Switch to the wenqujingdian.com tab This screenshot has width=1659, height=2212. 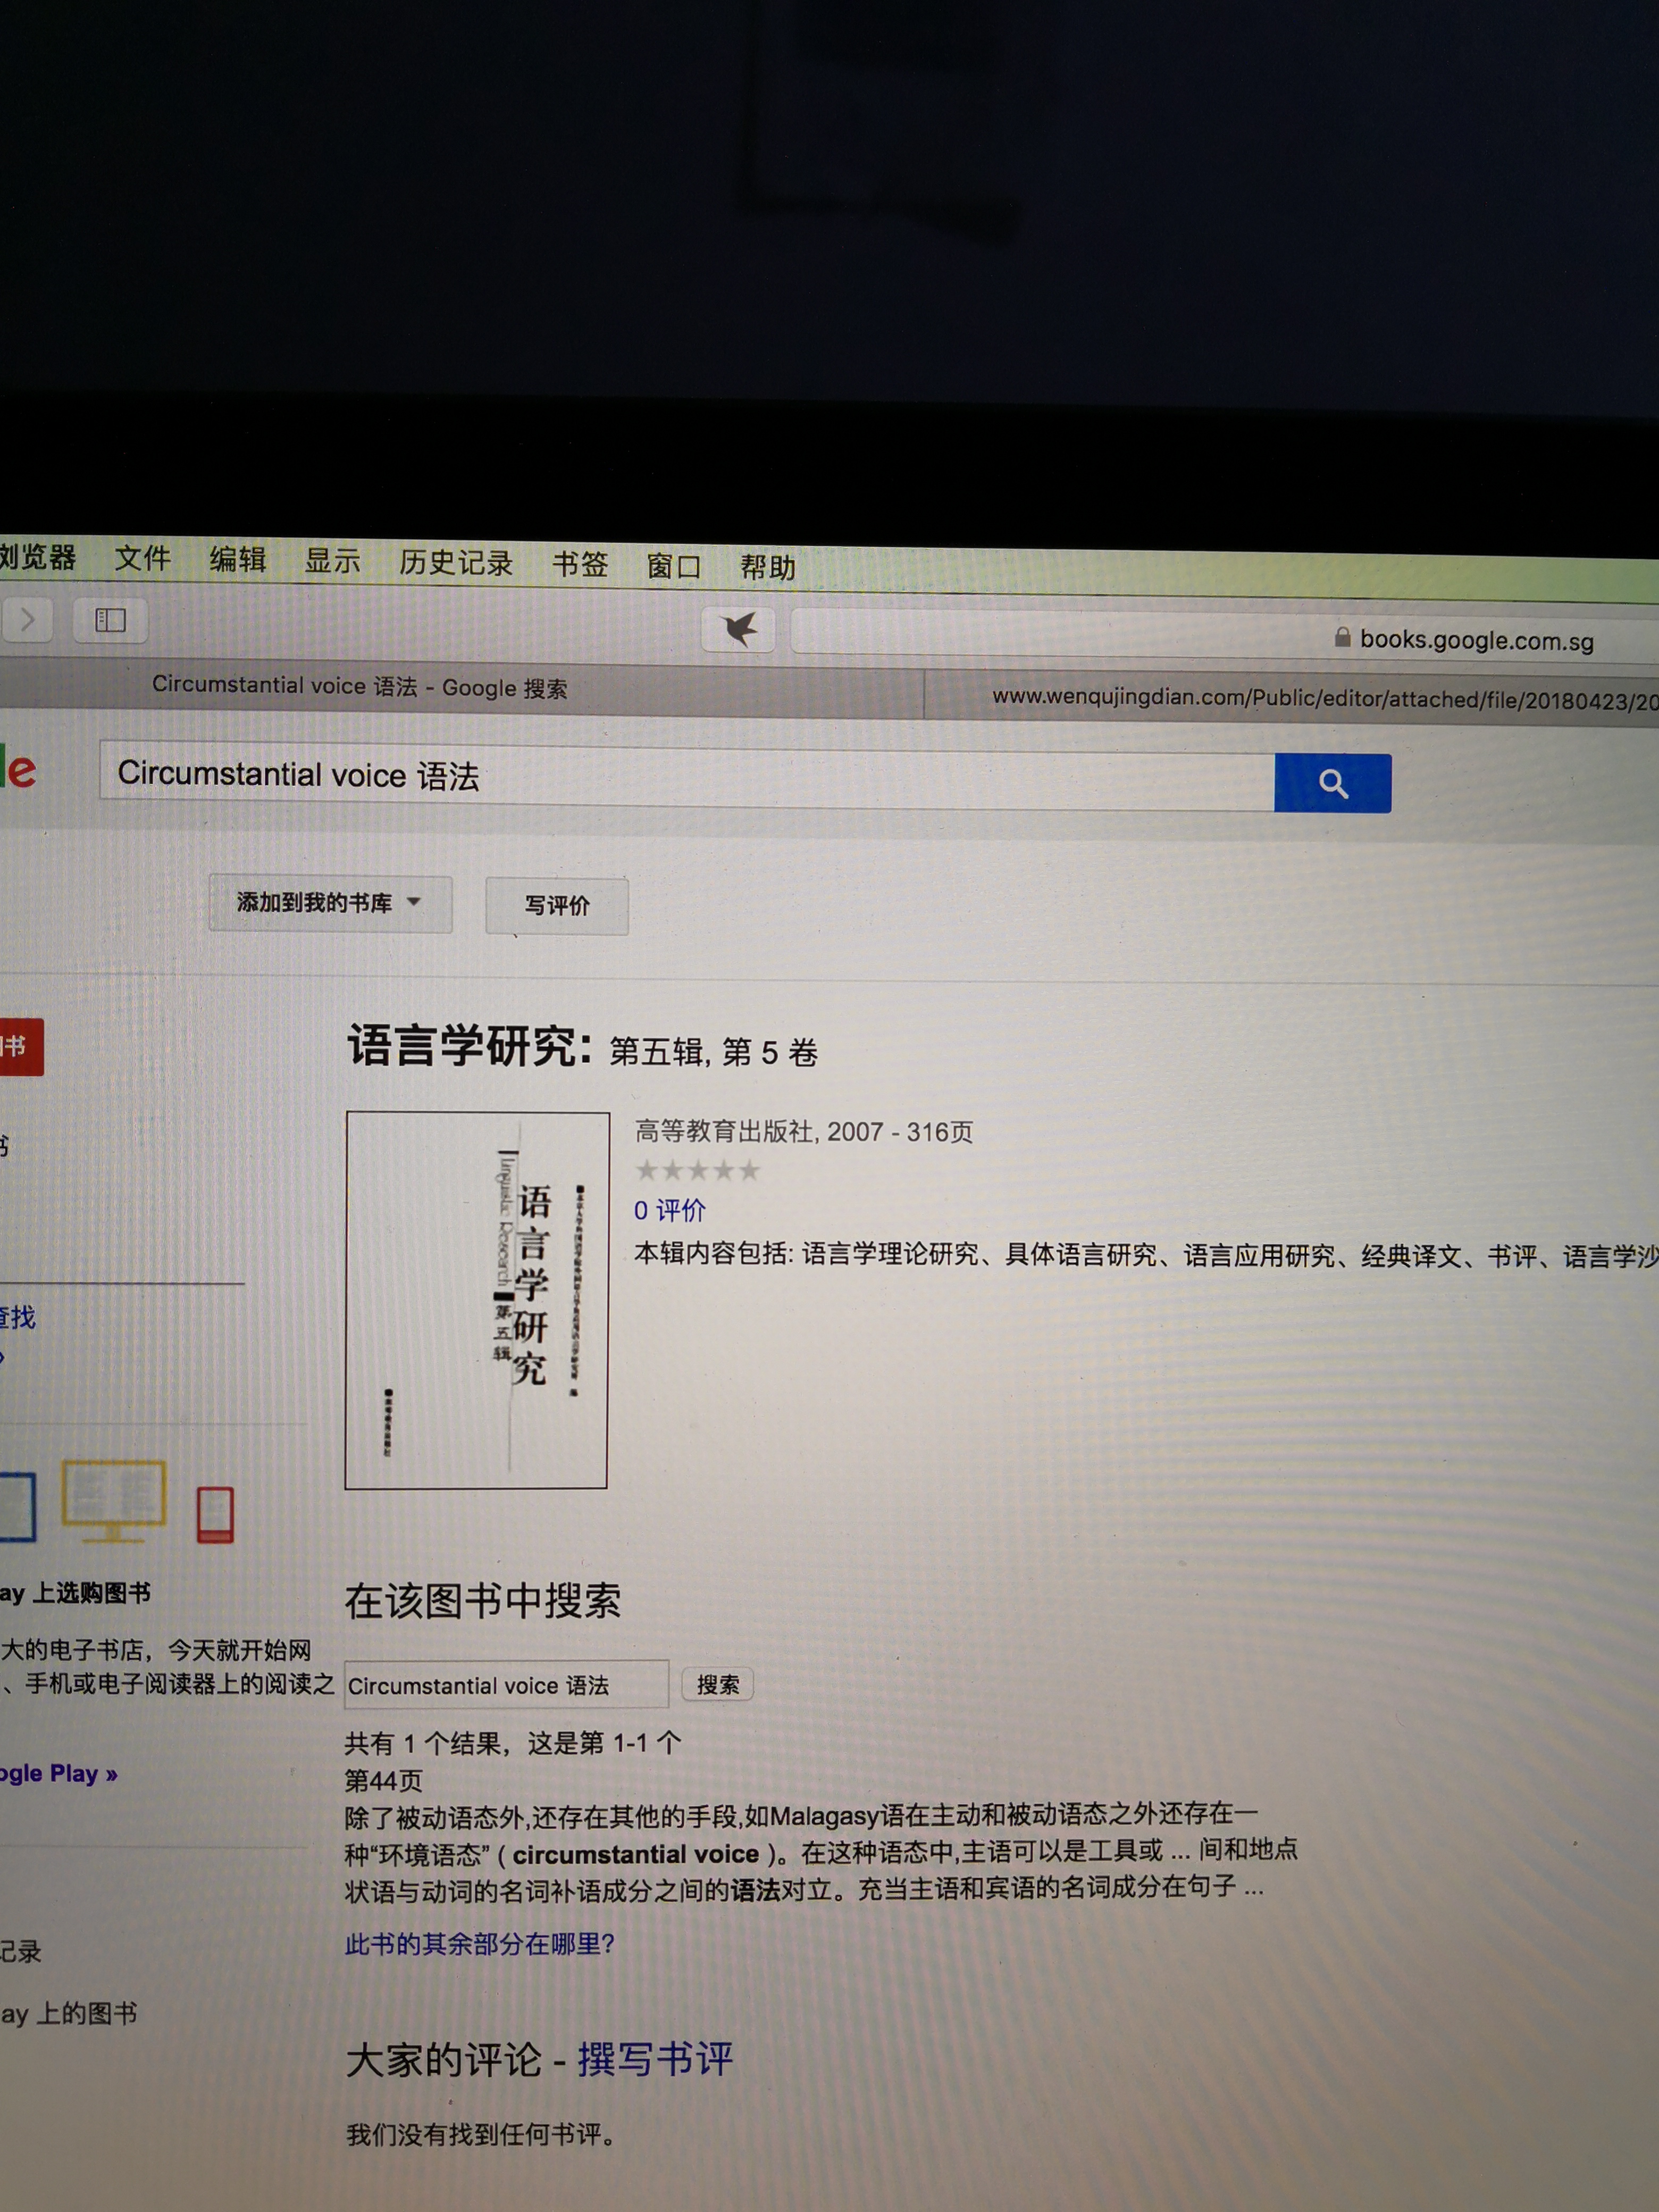point(1291,697)
